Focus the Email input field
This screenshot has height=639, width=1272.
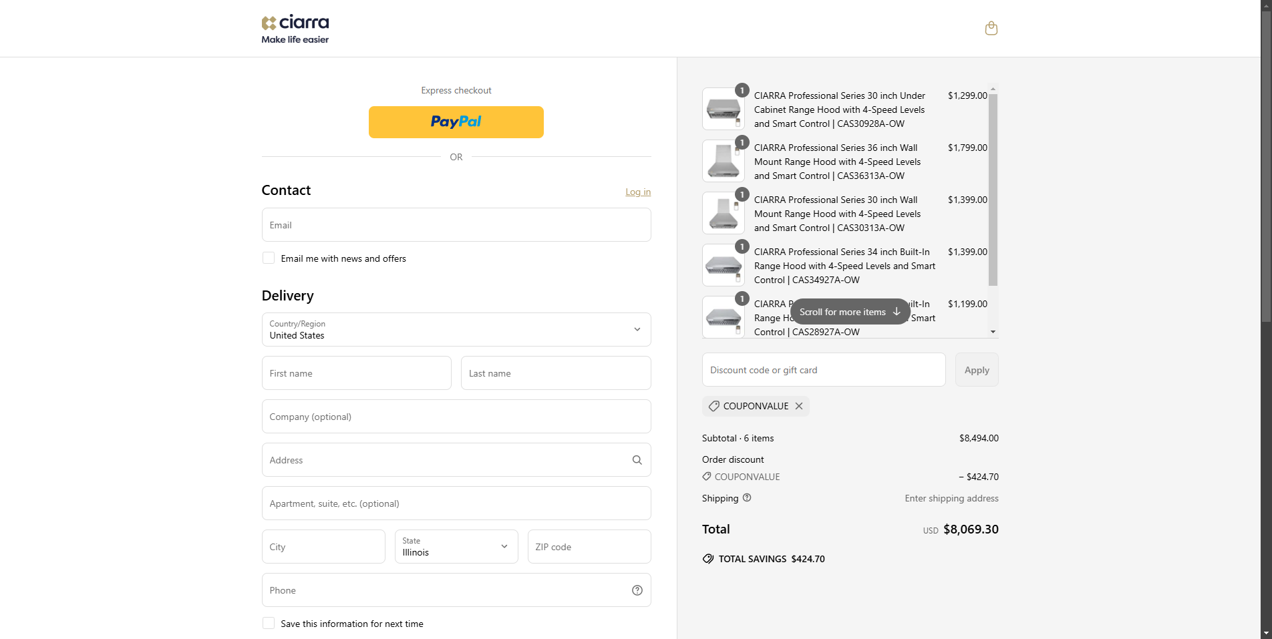(x=456, y=224)
